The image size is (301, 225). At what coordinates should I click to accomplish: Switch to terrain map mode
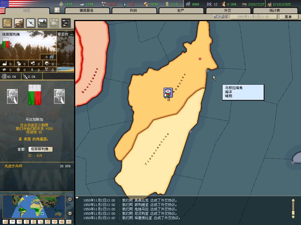pos(5,222)
